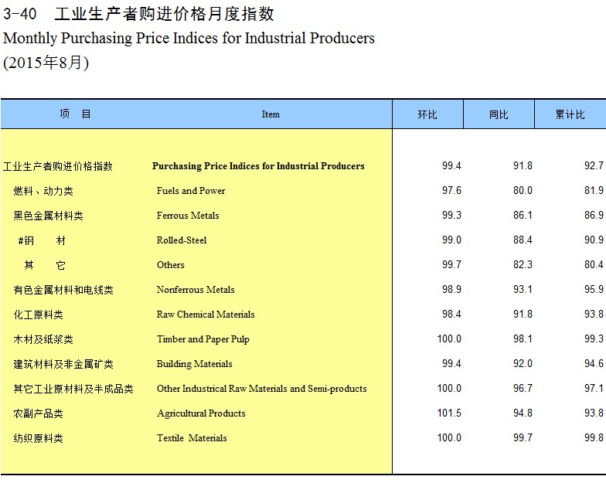Select the '同比' column header
Image resolution: width=606 pixels, height=500 pixels.
coord(499,114)
